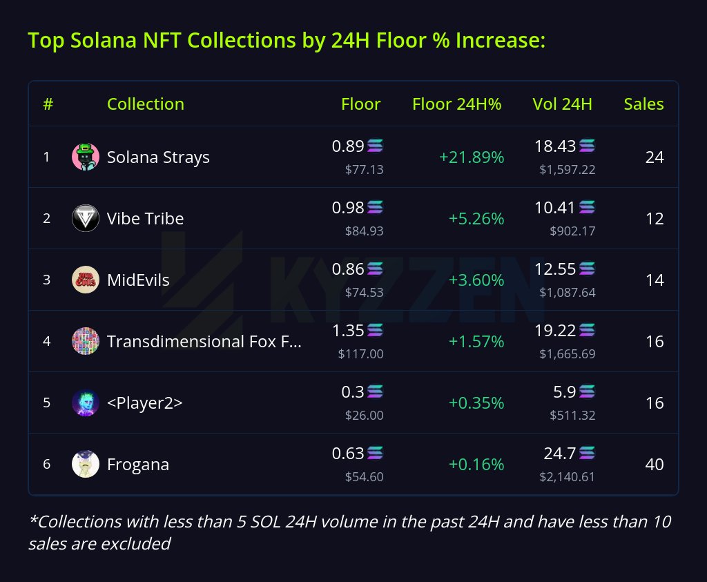Viewport: 707px width, 582px height.
Task: Click the Vibe Tribe logo icon
Action: tap(86, 219)
